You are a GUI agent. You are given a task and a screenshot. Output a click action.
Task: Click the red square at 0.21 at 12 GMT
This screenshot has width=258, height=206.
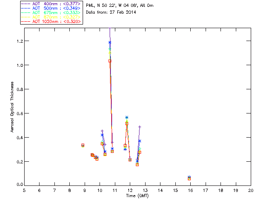pos(130,160)
